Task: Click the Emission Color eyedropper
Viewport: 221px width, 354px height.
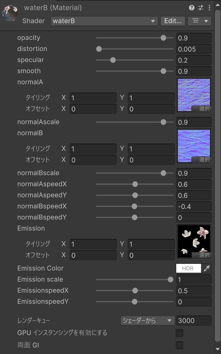Action: coord(207,268)
